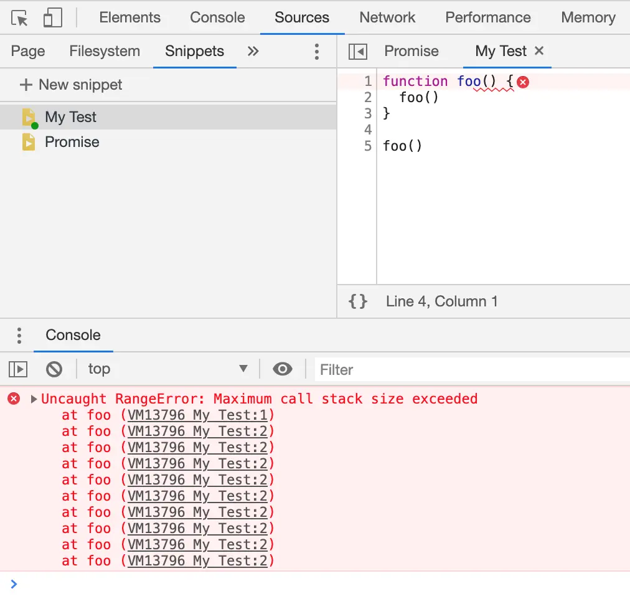Image resolution: width=630 pixels, height=614 pixels.
Task: Toggle the live expression eye icon
Action: 283,369
